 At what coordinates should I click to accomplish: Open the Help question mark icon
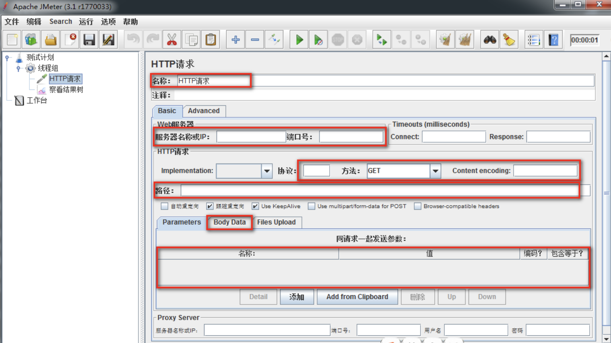point(553,40)
